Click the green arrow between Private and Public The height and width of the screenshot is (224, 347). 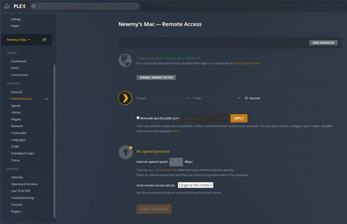point(187,98)
